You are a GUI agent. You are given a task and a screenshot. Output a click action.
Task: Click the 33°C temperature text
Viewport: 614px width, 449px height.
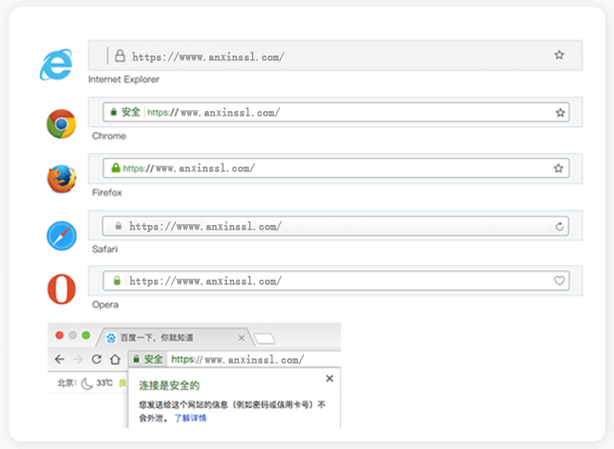click(104, 383)
